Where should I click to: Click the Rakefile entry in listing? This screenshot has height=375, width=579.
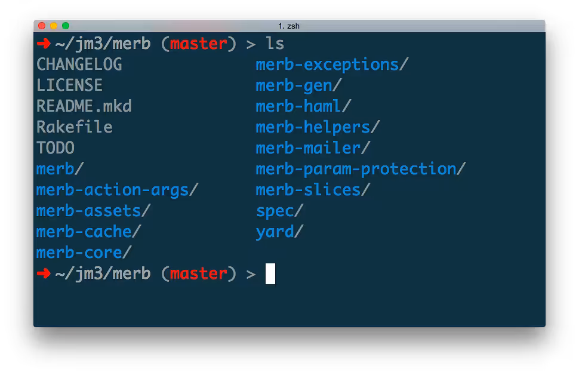tap(74, 127)
